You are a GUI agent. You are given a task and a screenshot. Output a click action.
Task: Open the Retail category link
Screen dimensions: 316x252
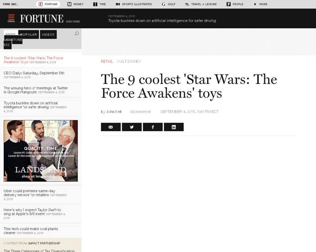point(106,61)
